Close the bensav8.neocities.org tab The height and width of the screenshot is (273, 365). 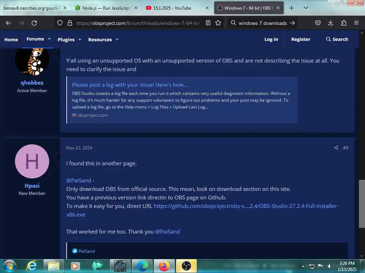[x=65, y=8]
